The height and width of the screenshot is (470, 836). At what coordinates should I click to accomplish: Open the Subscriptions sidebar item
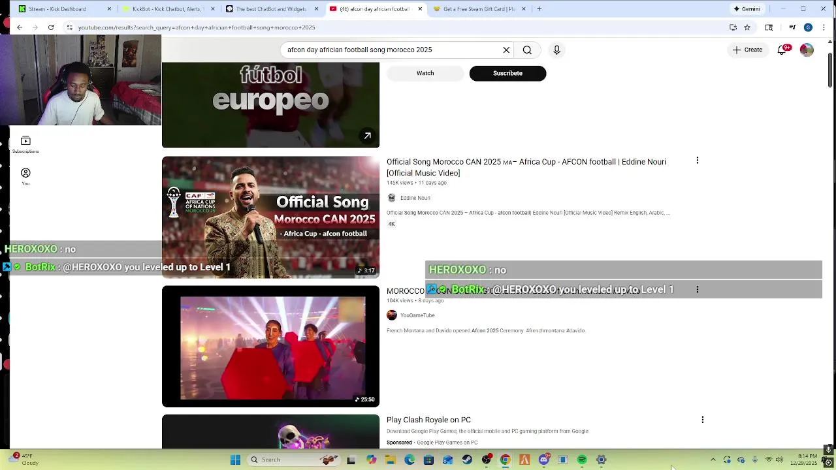pyautogui.click(x=25, y=144)
